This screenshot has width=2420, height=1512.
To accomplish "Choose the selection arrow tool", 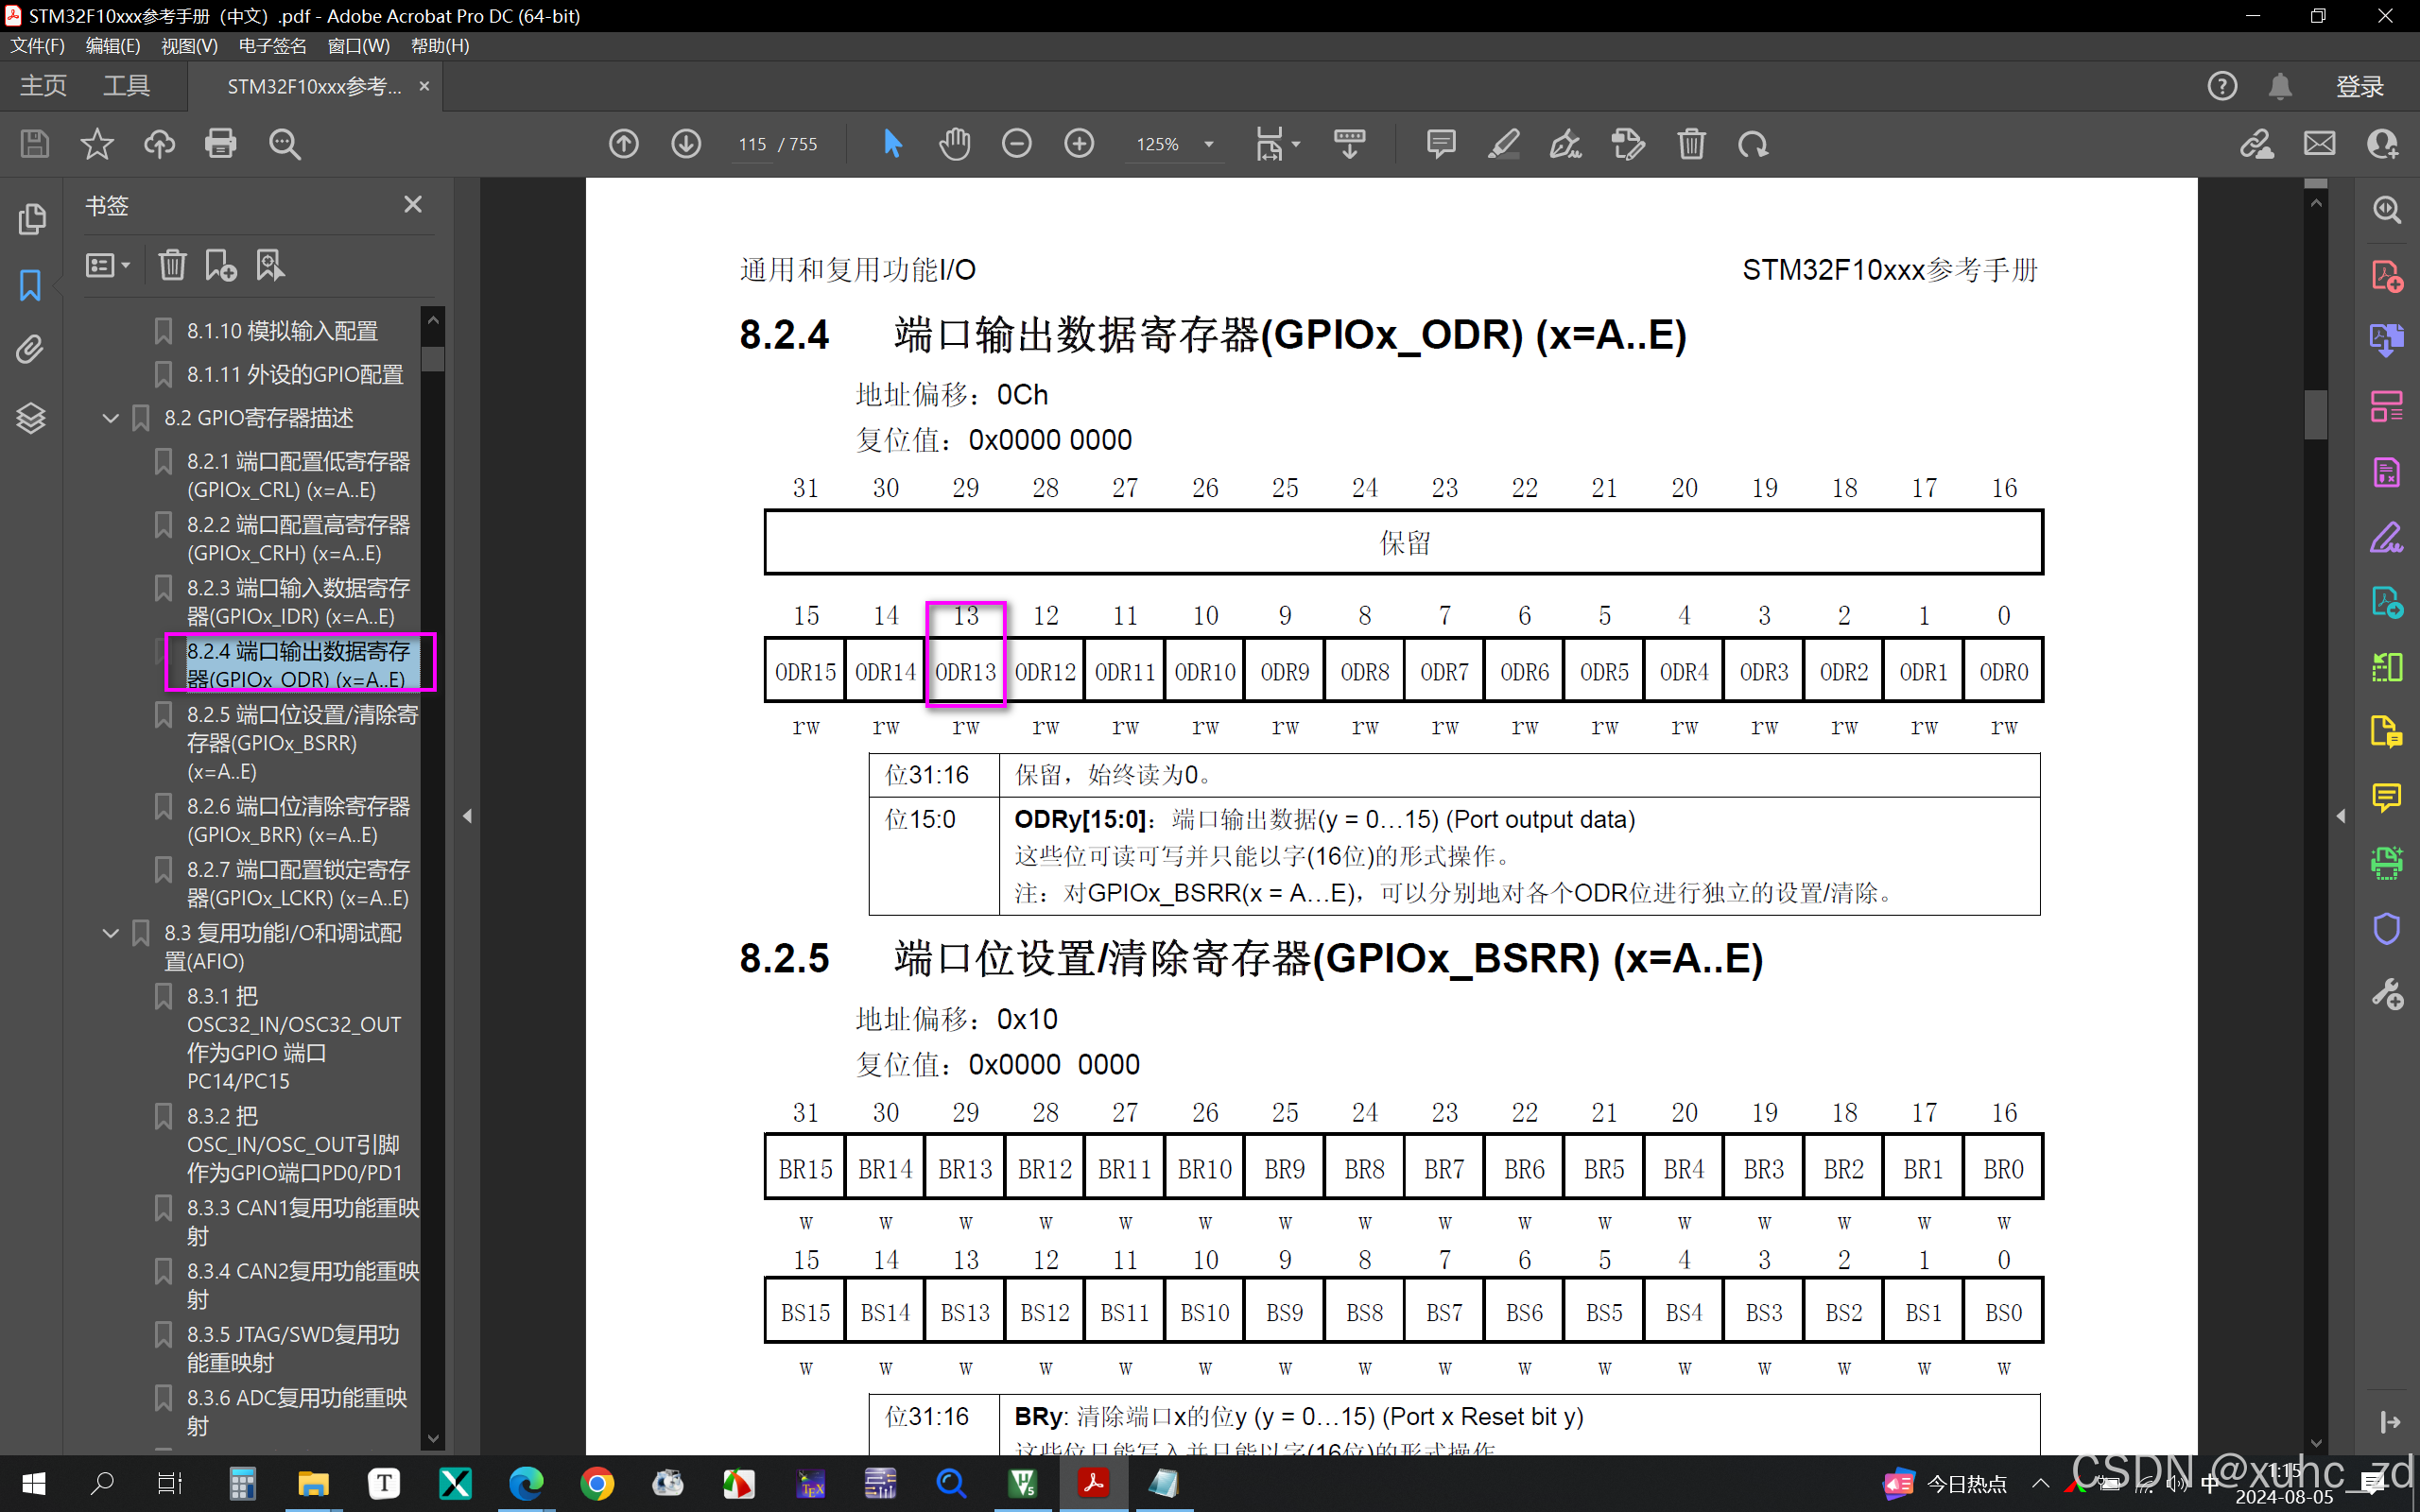I will 893,144.
